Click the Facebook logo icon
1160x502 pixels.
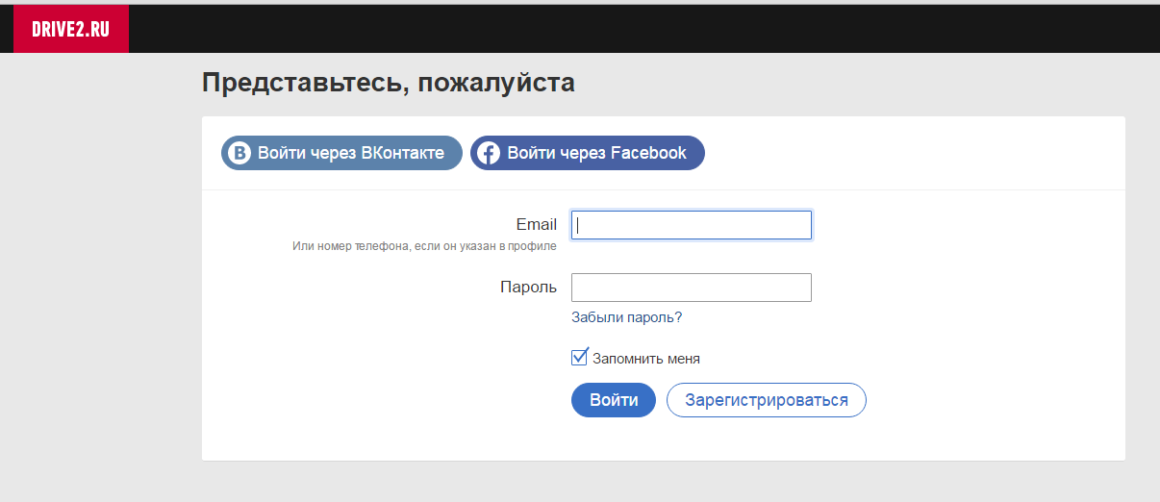[489, 153]
